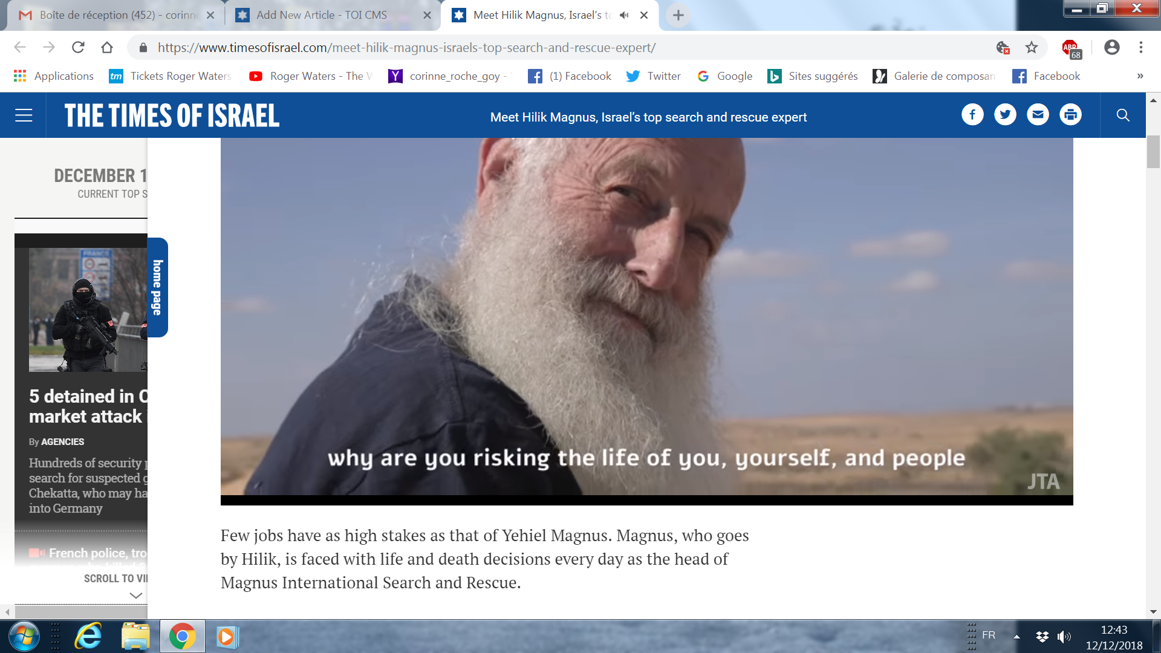Image resolution: width=1161 pixels, height=653 pixels.
Task: Open the Twitter bookmark
Action: pyautogui.click(x=654, y=76)
